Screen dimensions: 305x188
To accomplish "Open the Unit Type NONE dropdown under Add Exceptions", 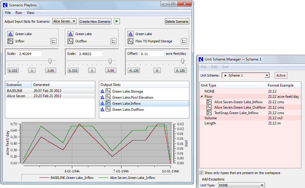I will [241, 185].
